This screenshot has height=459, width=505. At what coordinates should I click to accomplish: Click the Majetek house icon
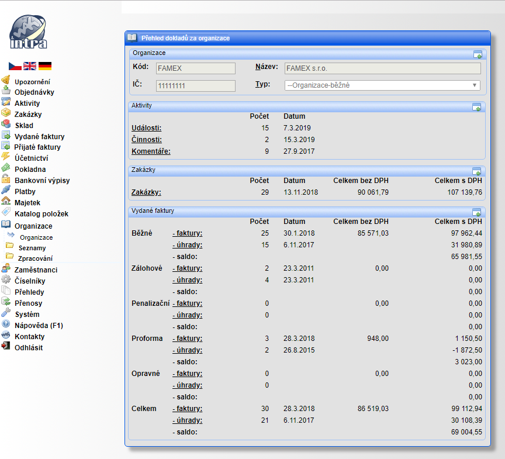tap(6, 202)
